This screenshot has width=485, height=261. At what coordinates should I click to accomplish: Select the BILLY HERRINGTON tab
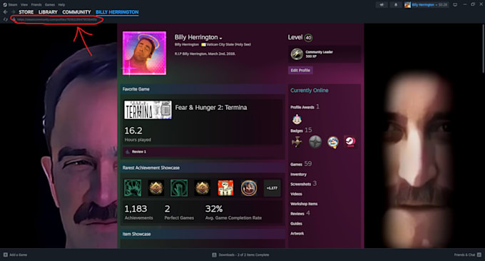click(x=117, y=12)
